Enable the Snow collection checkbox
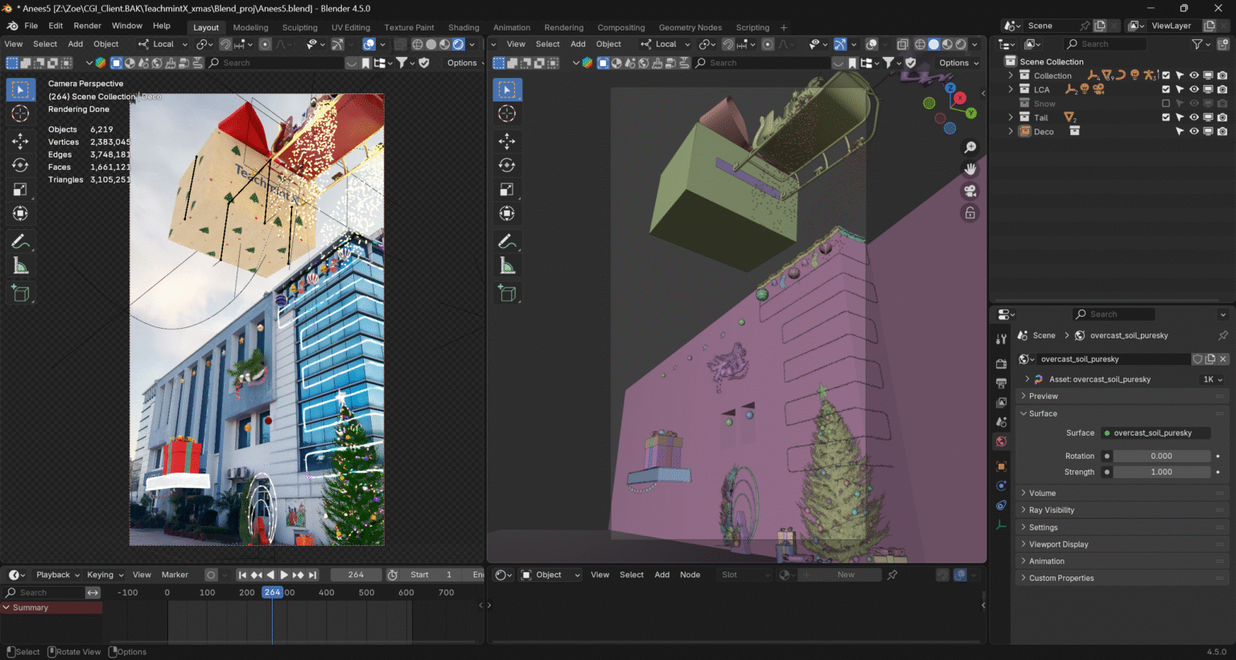The width and height of the screenshot is (1236, 660). (1166, 104)
